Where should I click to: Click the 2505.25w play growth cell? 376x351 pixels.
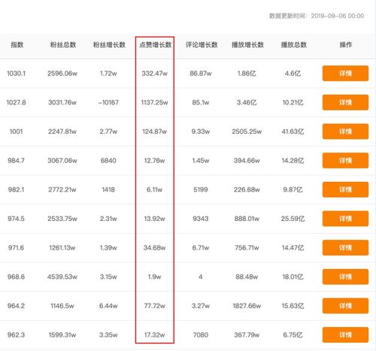247,132
